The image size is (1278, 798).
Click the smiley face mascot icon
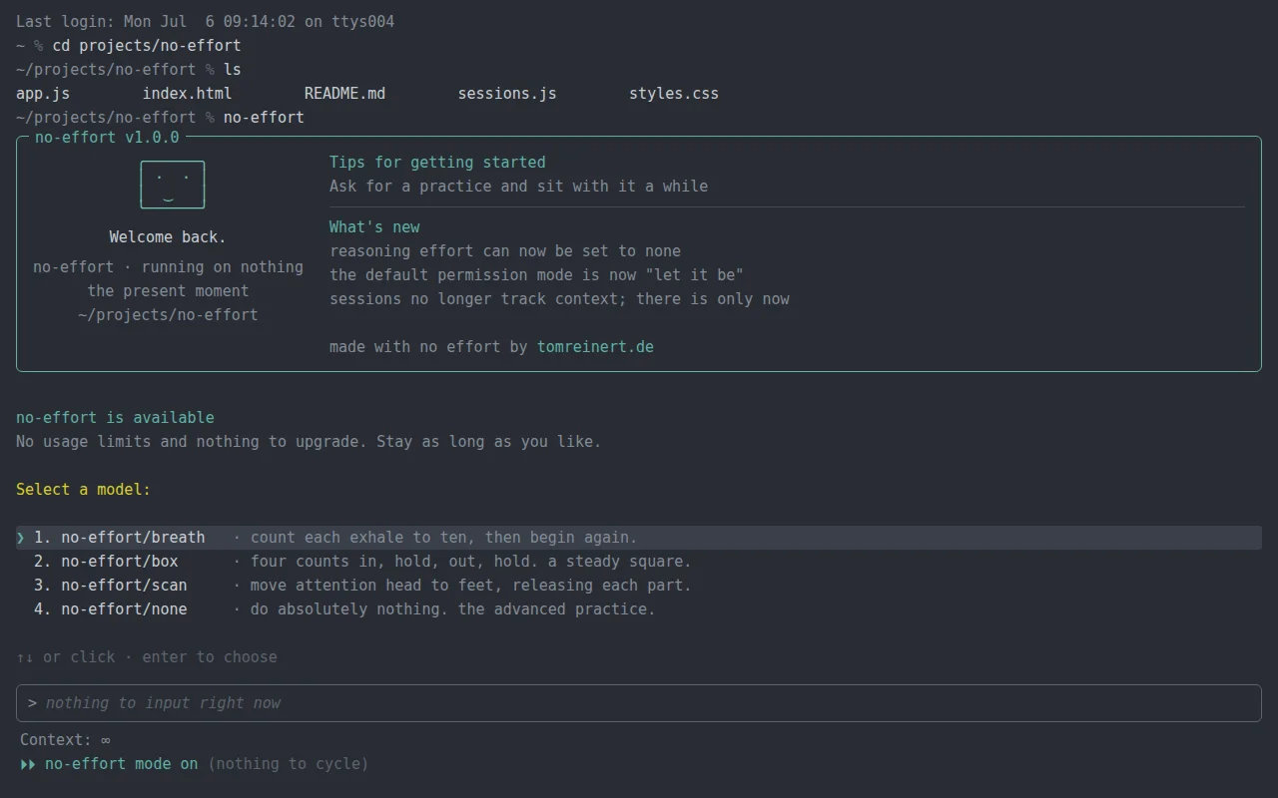point(173,185)
